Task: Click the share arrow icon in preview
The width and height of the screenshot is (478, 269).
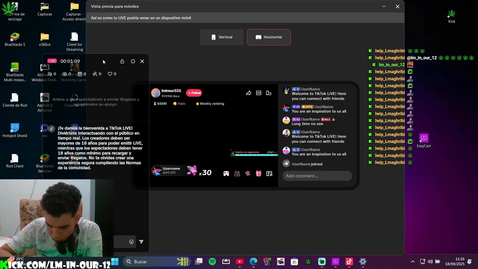Action: coord(249,93)
